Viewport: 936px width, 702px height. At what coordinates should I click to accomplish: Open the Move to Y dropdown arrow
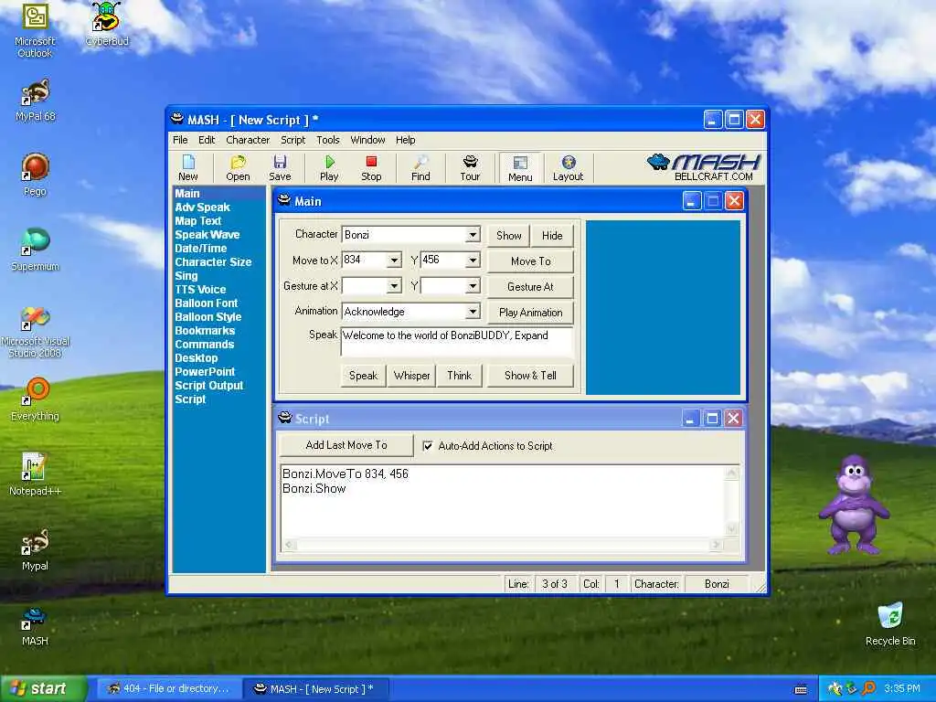[473, 261]
